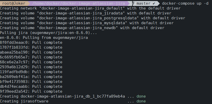Click the newdb volume creation line

pos(82,28)
